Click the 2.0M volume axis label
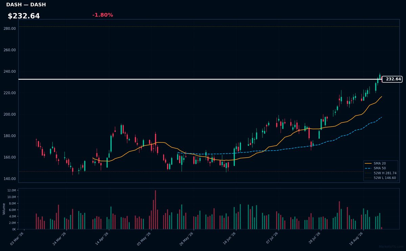The image size is (406, 251). click(x=12, y=223)
